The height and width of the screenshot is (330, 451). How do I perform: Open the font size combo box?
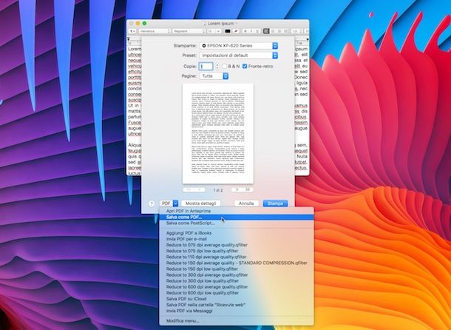click(x=214, y=31)
